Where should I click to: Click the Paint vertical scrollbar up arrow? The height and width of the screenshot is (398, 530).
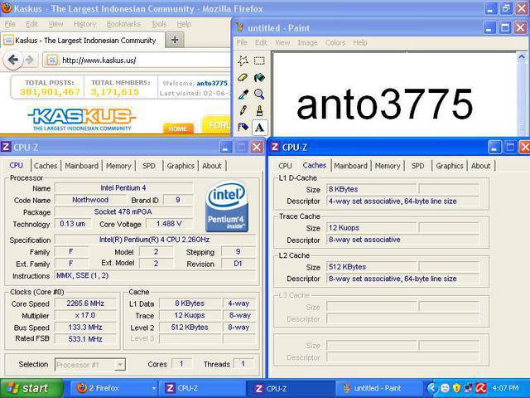[522, 56]
